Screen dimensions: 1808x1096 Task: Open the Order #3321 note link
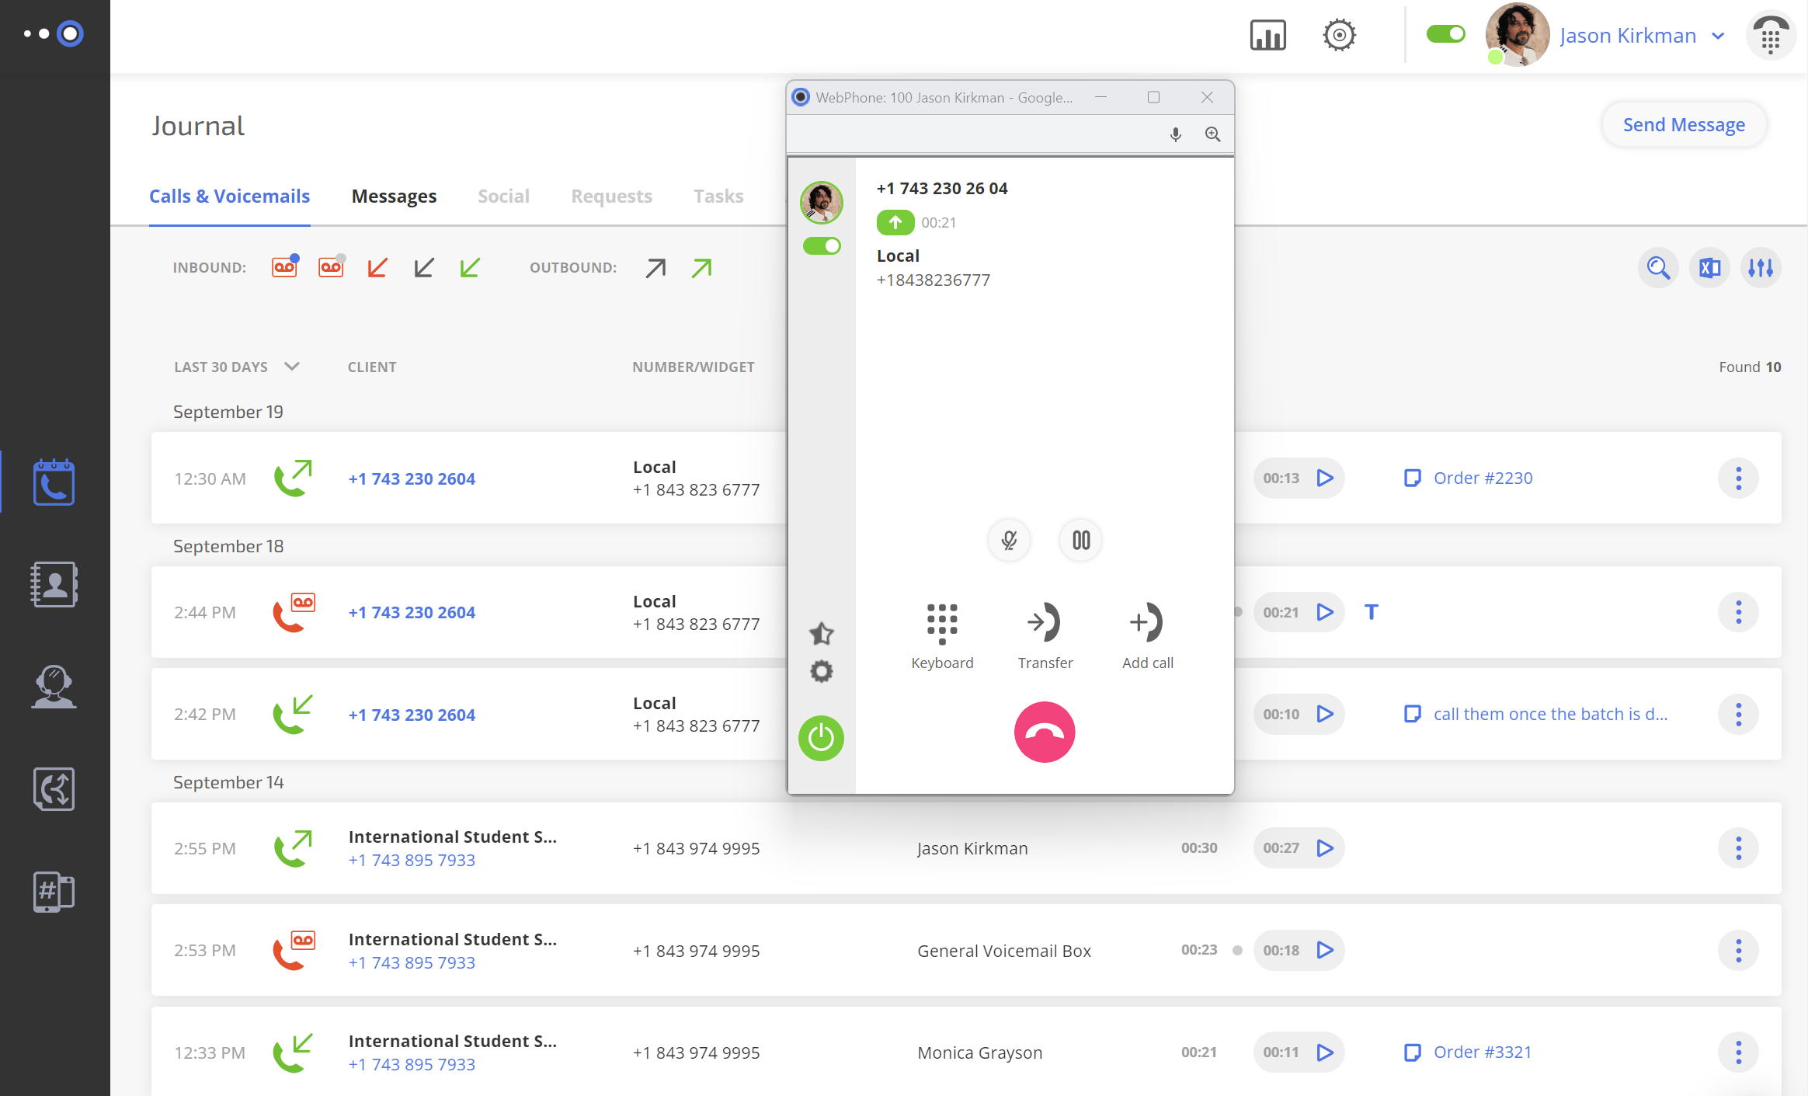(1482, 1052)
